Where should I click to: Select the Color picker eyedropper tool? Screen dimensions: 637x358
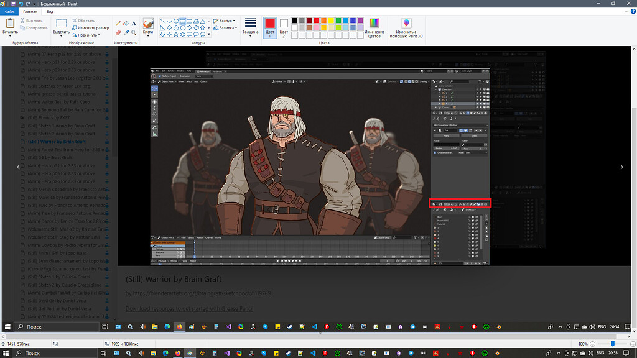(126, 32)
